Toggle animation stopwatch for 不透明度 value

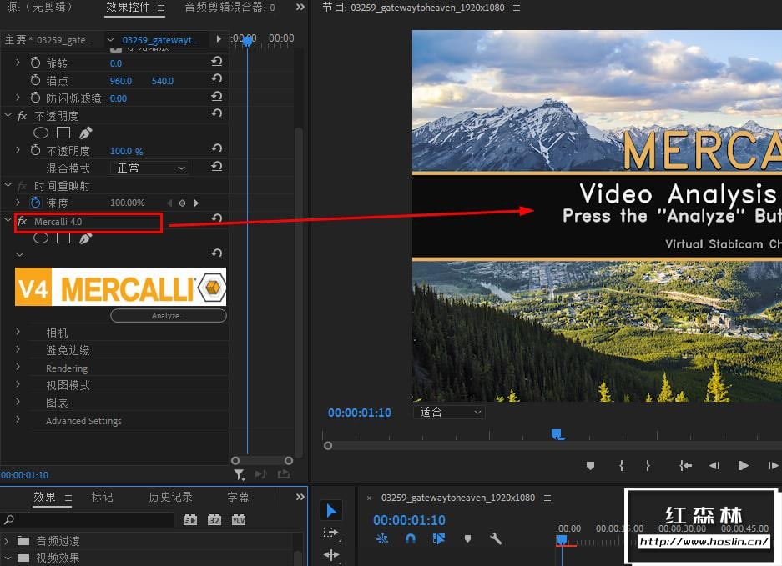point(35,150)
